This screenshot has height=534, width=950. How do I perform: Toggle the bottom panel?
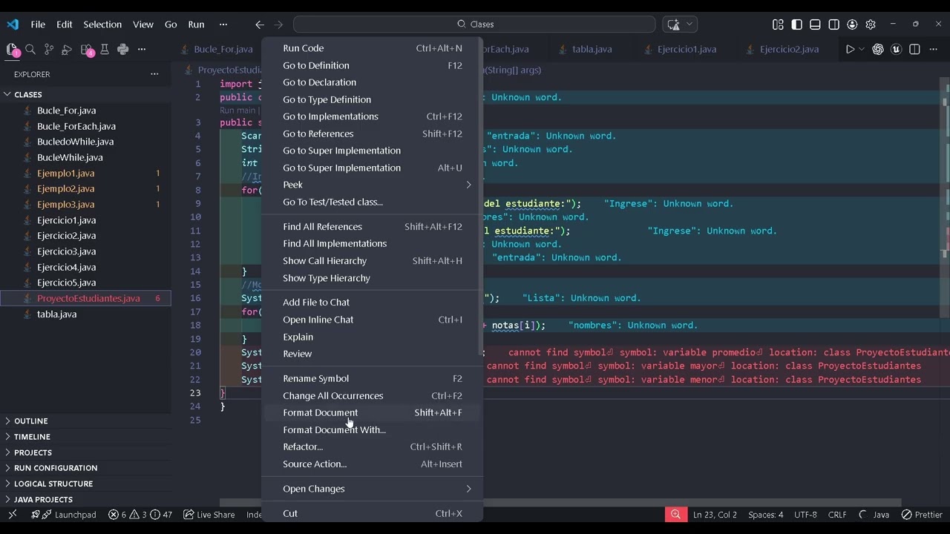pyautogui.click(x=815, y=24)
